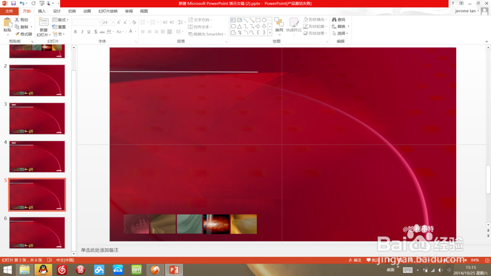Select slide 3 thumbnail
Screen dimensions: 491x276
[37, 119]
